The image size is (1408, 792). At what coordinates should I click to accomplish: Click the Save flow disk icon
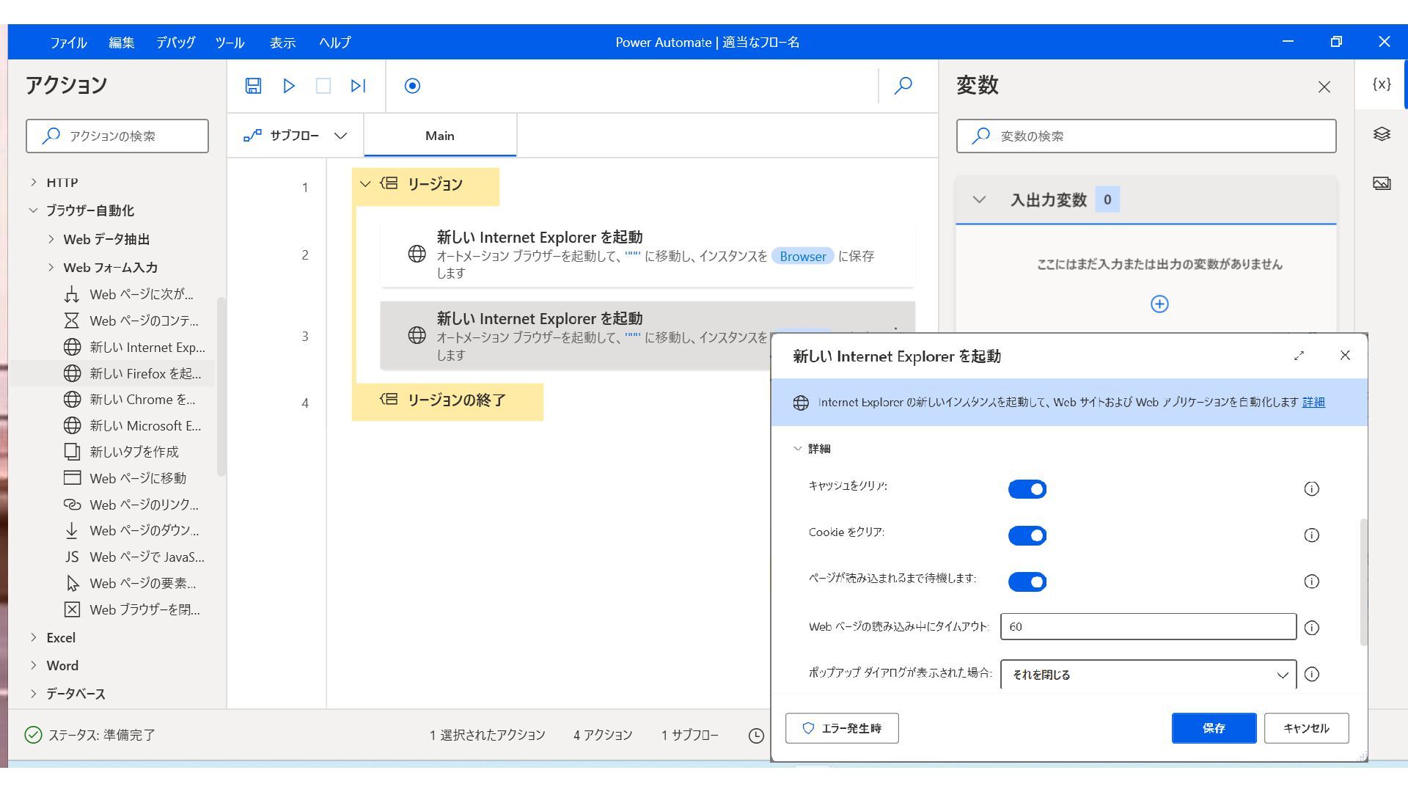pos(253,86)
